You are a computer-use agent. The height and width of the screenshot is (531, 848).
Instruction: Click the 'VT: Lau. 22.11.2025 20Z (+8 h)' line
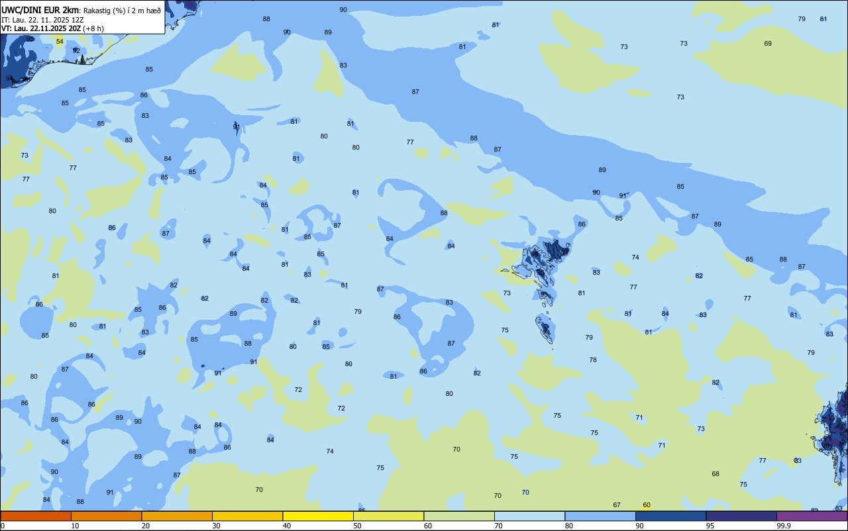52,28
